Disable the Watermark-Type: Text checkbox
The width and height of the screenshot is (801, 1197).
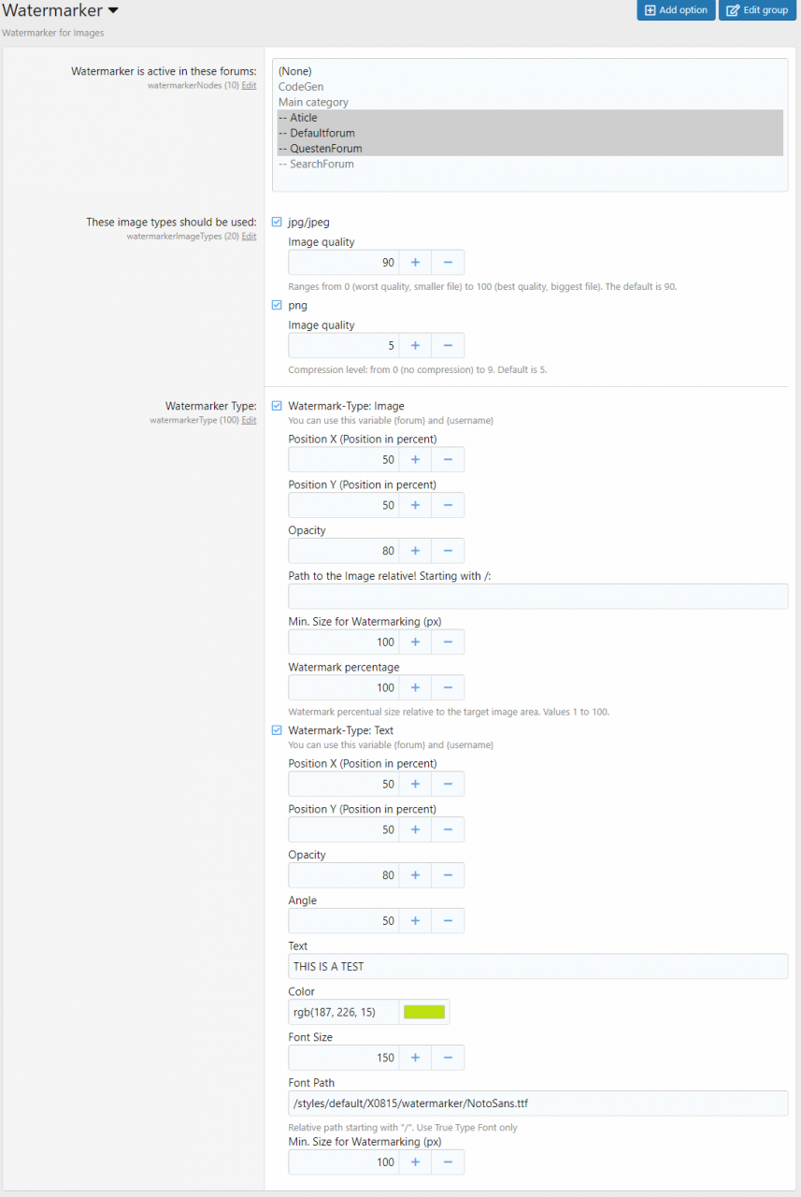coord(277,730)
